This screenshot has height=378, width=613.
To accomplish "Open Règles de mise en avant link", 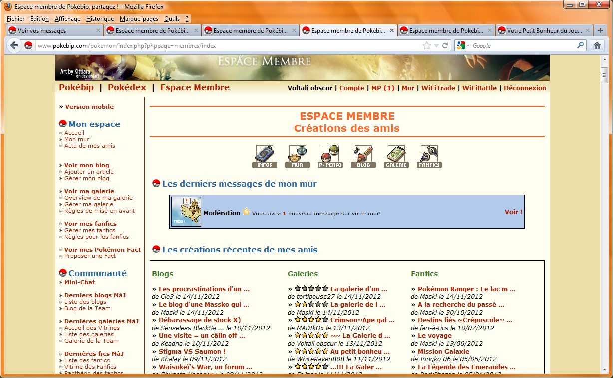I will [x=100, y=211].
